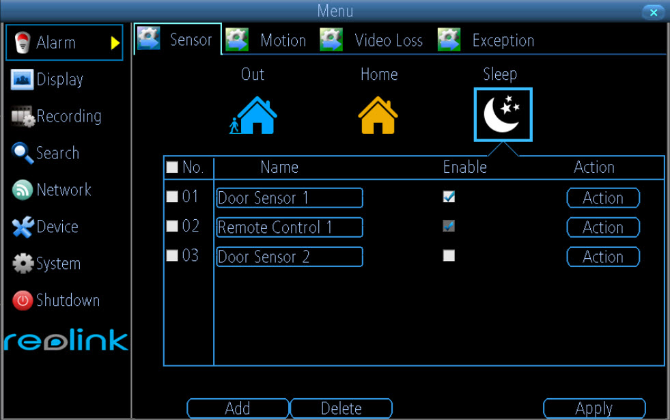Click the Add button
The height and width of the screenshot is (420, 670).
238,408
